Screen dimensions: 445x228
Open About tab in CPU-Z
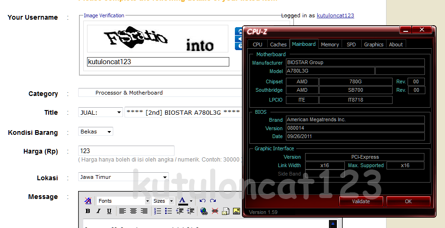pyautogui.click(x=396, y=44)
